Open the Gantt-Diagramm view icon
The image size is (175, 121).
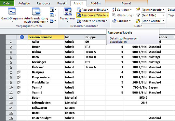click(12, 11)
